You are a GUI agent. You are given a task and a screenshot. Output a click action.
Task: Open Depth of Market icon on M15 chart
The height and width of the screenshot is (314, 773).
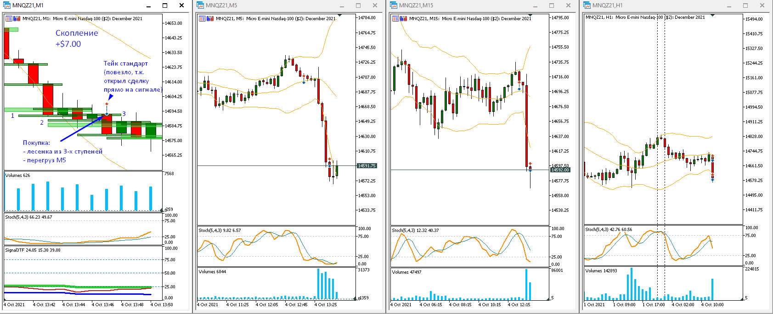pyautogui.click(x=404, y=19)
